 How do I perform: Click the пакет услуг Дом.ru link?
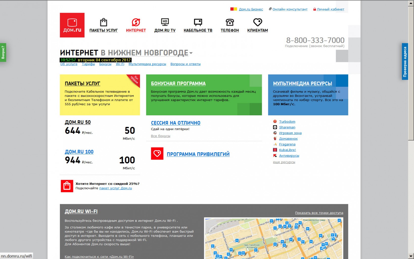pos(116,188)
